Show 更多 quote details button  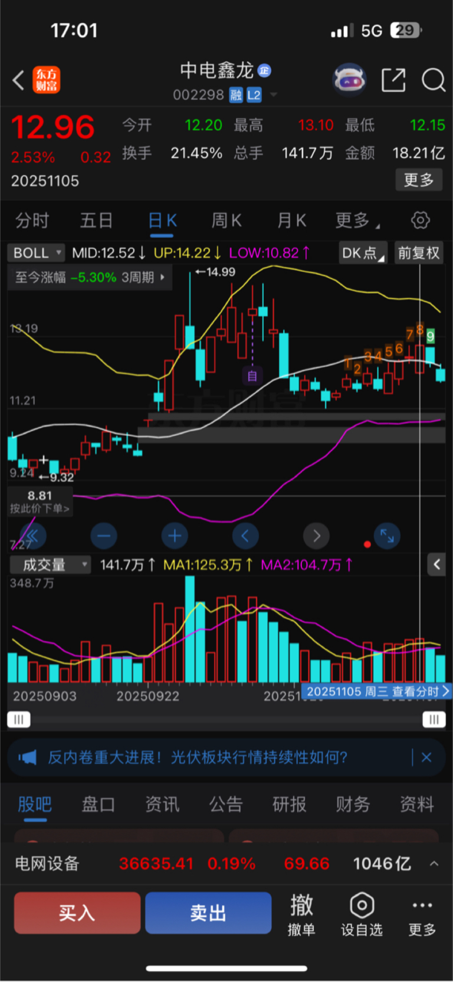coord(419,180)
